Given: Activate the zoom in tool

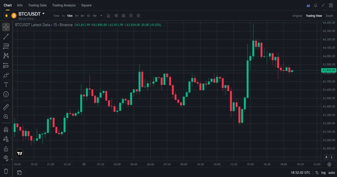Looking at the screenshot, I should (6, 117).
